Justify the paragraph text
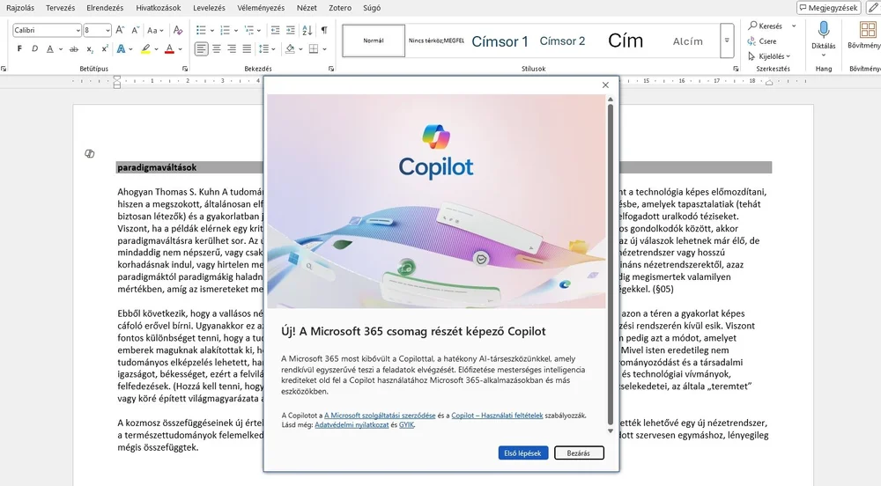Viewport: 881px width, 486px height. tap(247, 48)
